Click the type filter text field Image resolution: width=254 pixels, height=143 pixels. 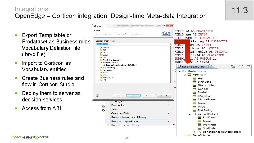[x=133, y=44]
